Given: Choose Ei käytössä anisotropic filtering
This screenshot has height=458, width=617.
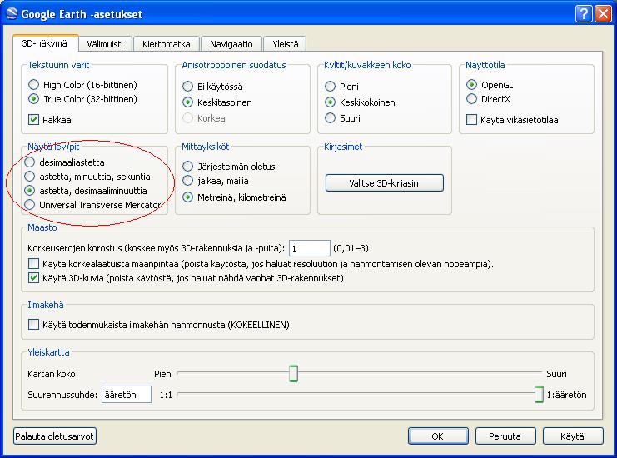Looking at the screenshot, I should pos(188,87).
